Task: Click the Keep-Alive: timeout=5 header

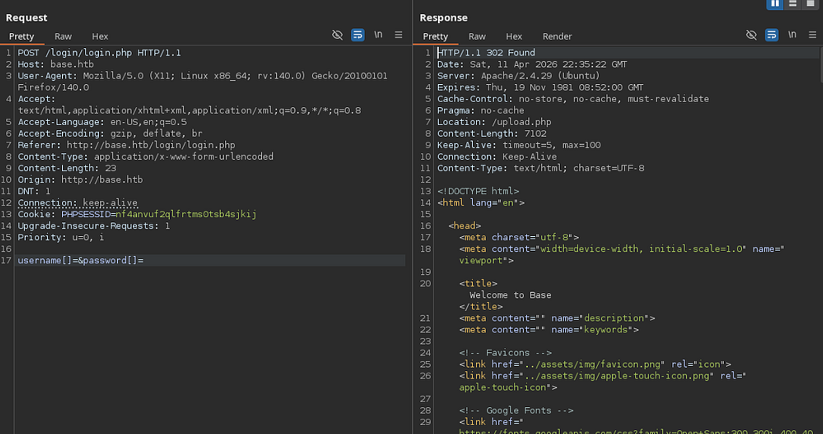Action: coord(519,145)
